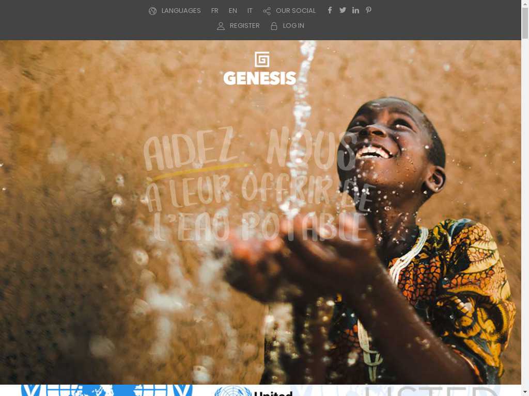Open the LinkedIn social icon
529x396 pixels.
pyautogui.click(x=355, y=10)
